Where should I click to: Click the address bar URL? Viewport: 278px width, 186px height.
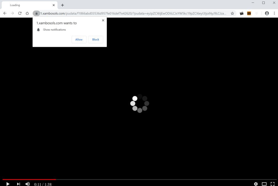click(x=133, y=14)
